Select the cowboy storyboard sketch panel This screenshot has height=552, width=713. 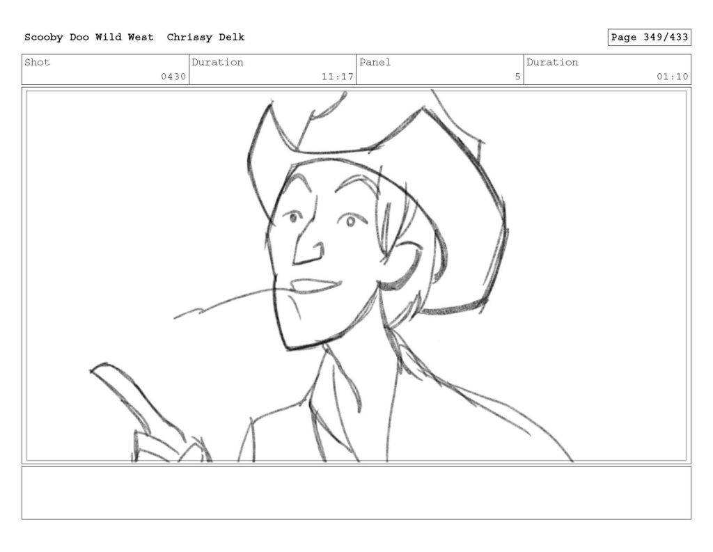[x=356, y=276]
